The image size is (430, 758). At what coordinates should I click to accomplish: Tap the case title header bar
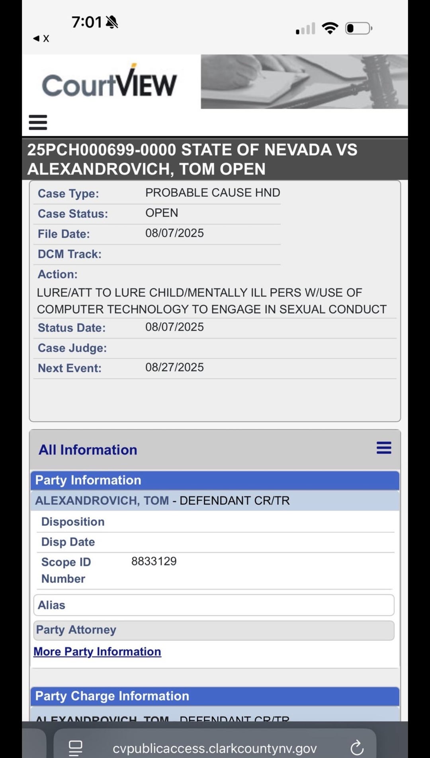(215, 159)
